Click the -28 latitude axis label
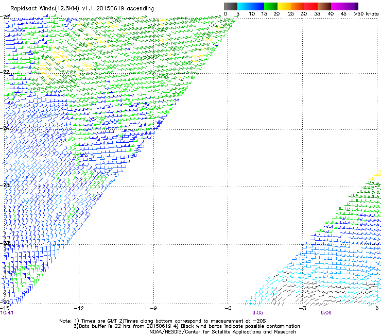 [x=5, y=243]
